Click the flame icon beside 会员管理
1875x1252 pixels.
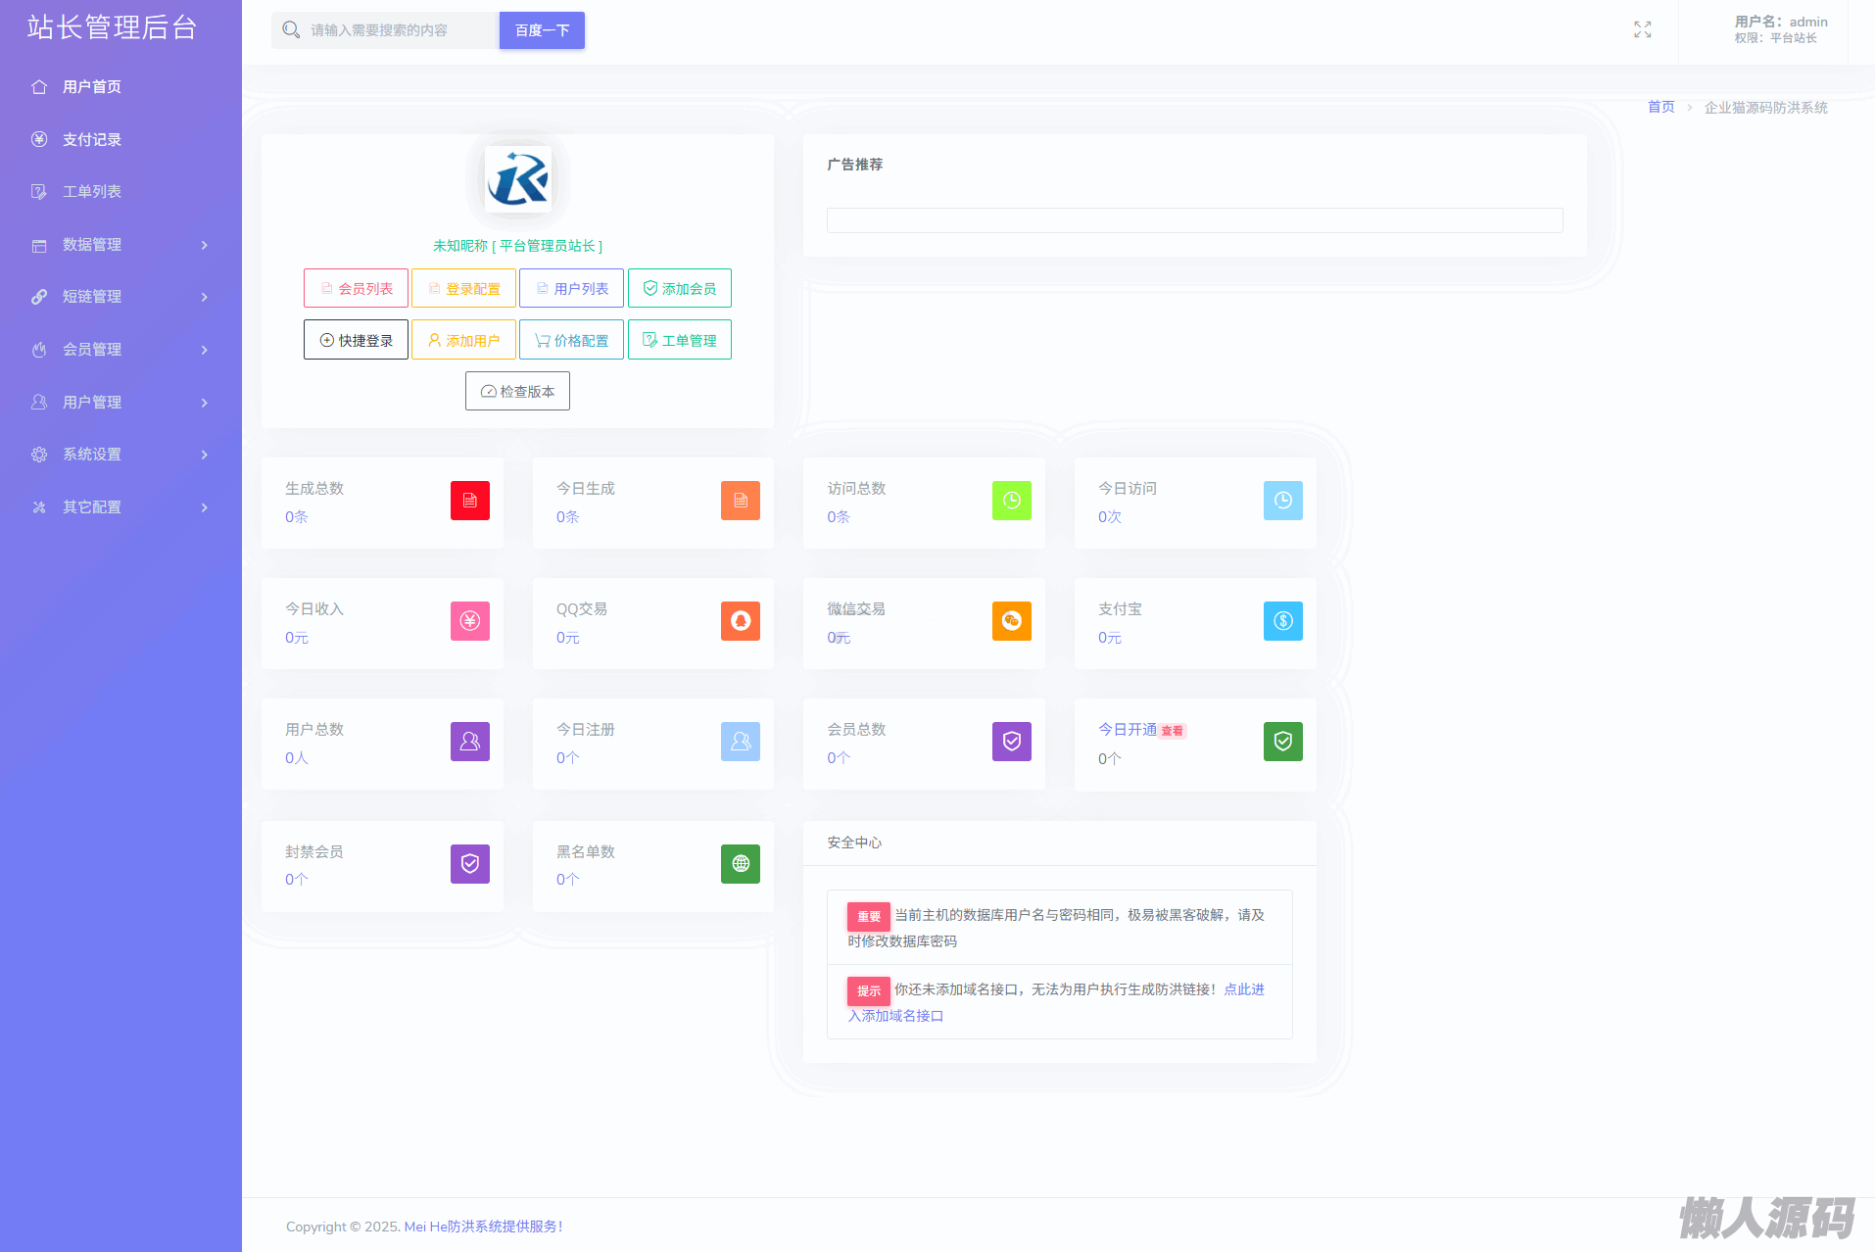(39, 350)
